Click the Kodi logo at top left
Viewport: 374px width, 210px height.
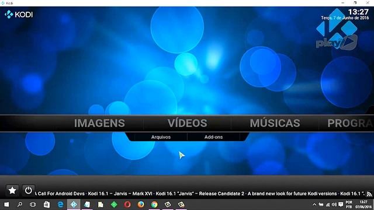coord(19,15)
